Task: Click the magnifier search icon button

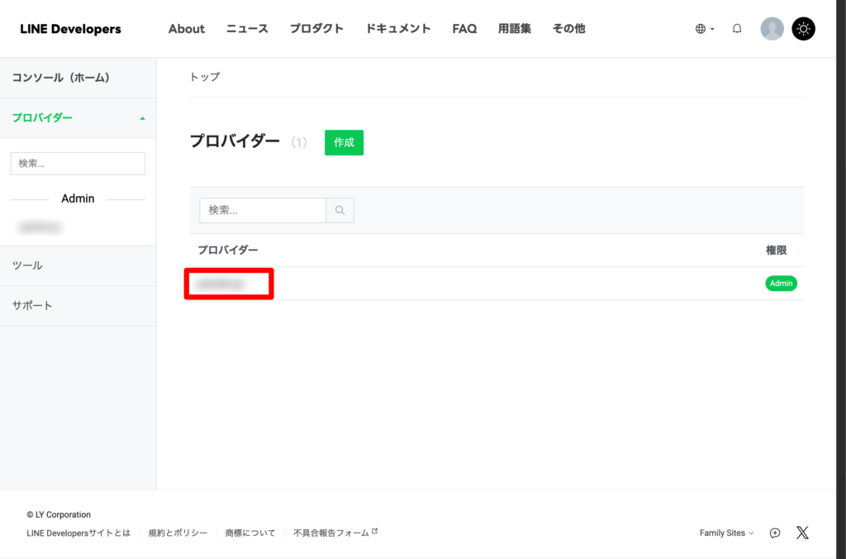Action: [340, 210]
